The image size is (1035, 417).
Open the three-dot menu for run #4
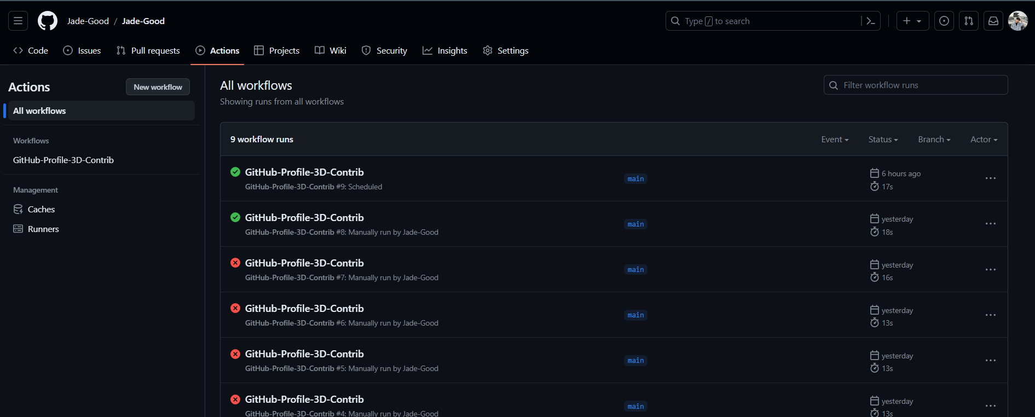click(991, 406)
